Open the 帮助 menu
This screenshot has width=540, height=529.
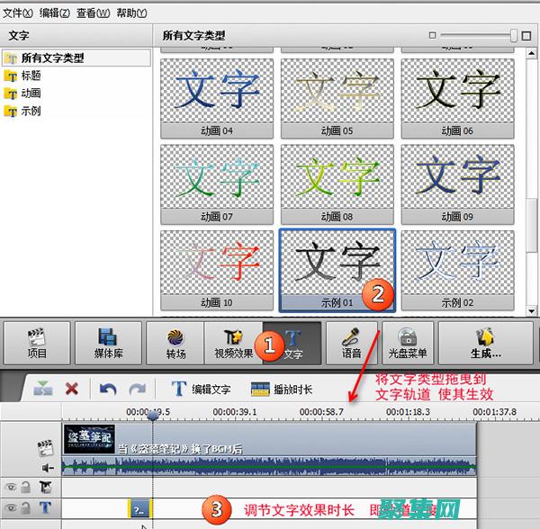point(131,13)
